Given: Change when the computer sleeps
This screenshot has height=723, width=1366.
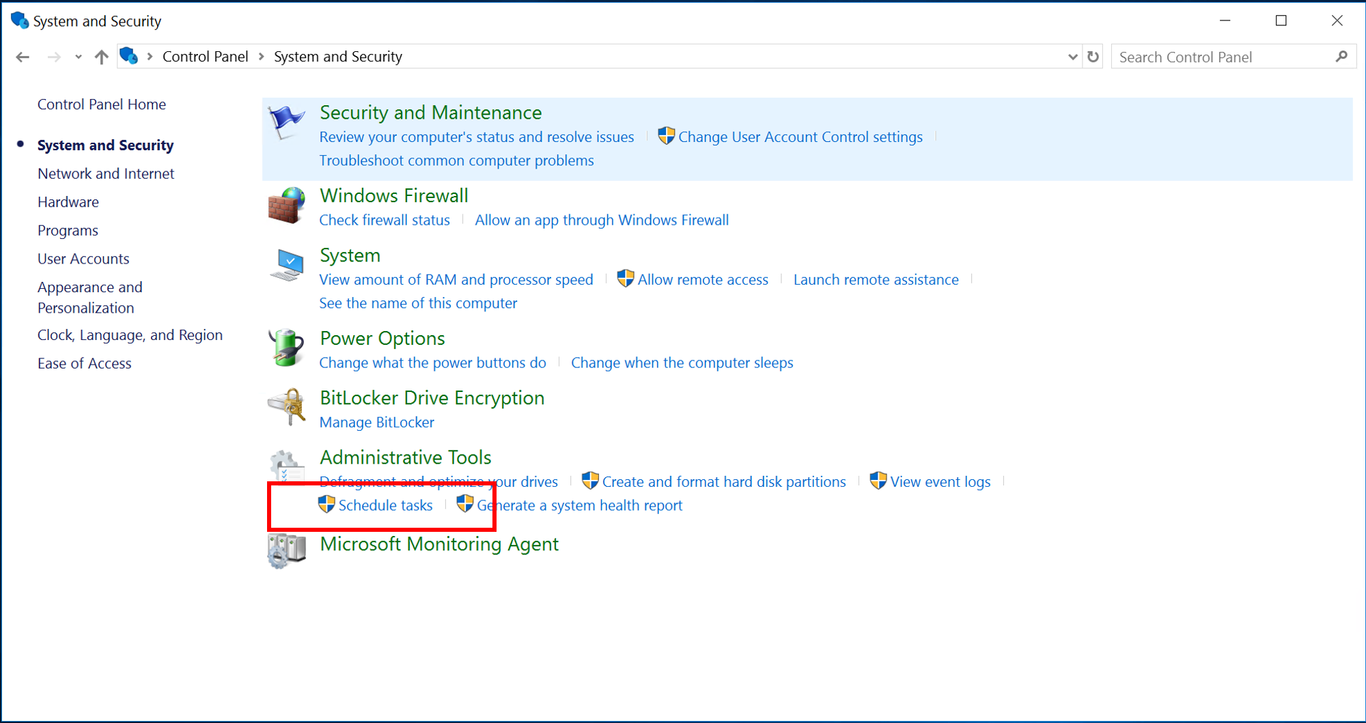Looking at the screenshot, I should tap(682, 363).
